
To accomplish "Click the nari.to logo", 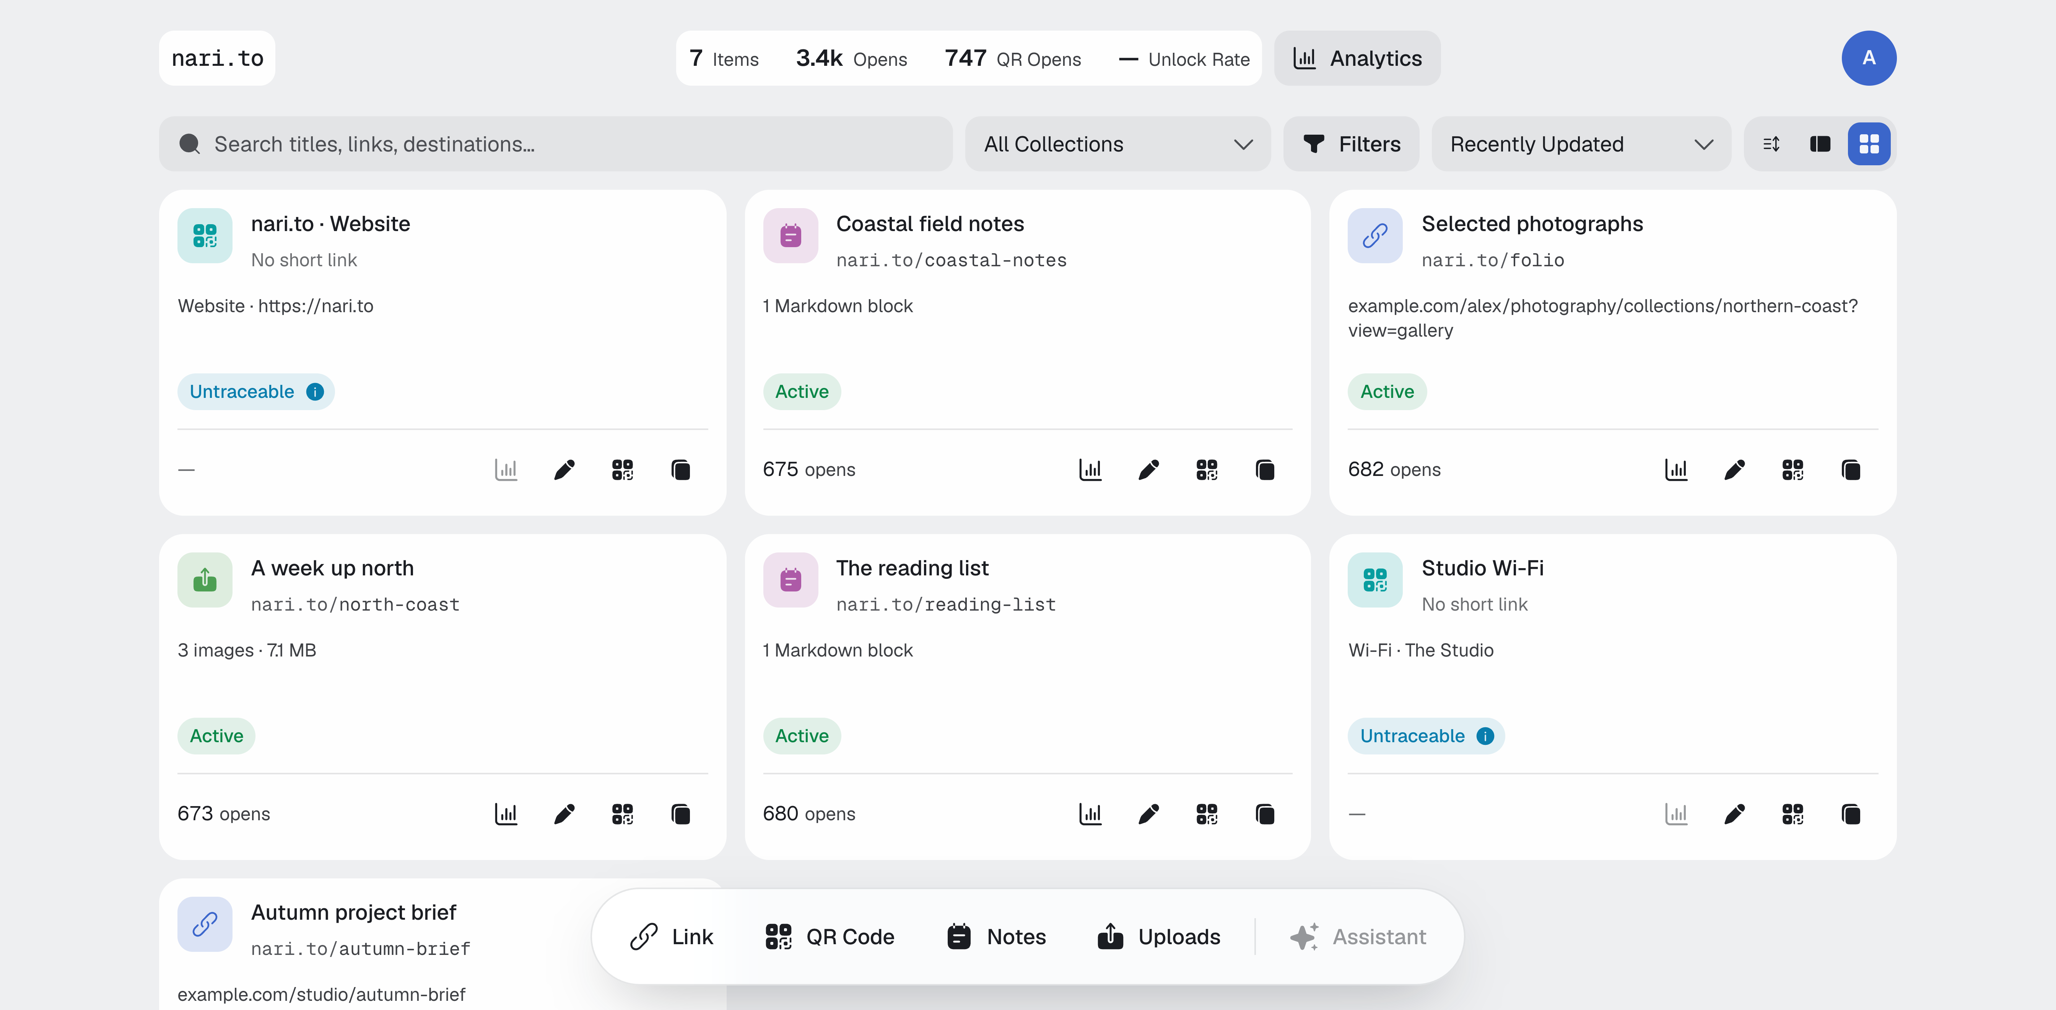I will tap(217, 58).
